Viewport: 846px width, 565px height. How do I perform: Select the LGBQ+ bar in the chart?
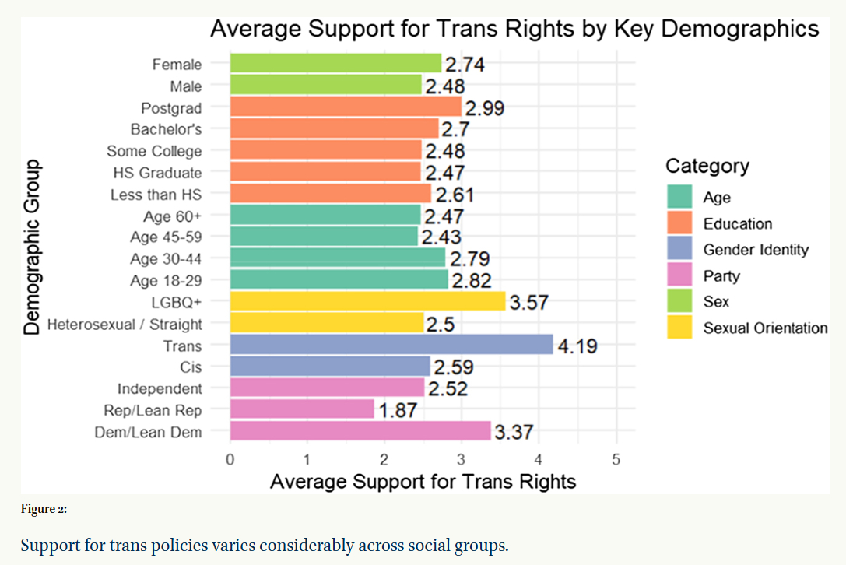(367, 302)
